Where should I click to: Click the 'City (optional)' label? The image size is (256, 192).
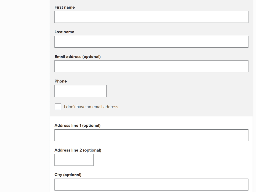tap(68, 175)
